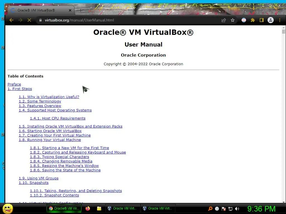Image resolution: width=286 pixels, height=214 pixels.
Task: Open the profile avatar menu
Action: (270, 20)
